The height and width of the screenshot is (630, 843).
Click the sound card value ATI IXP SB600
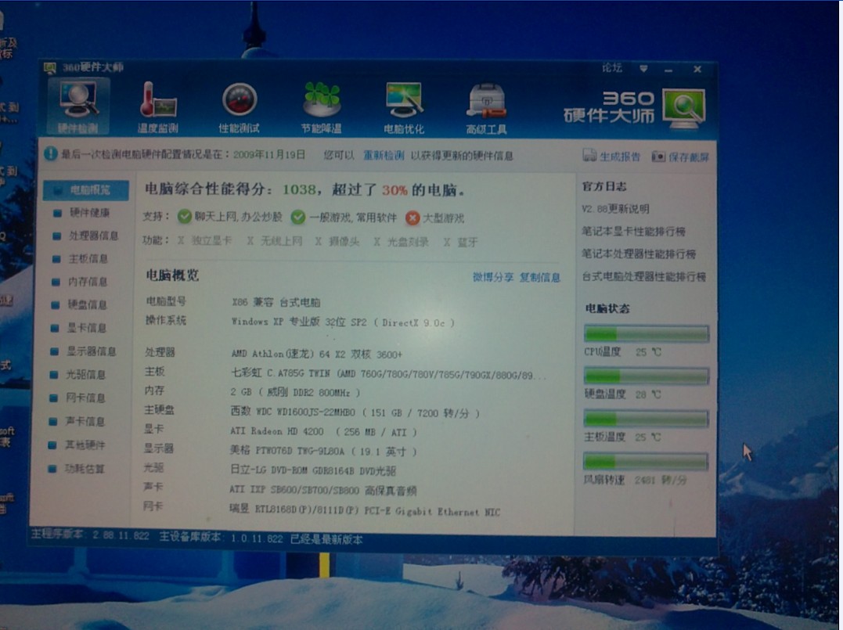[323, 490]
